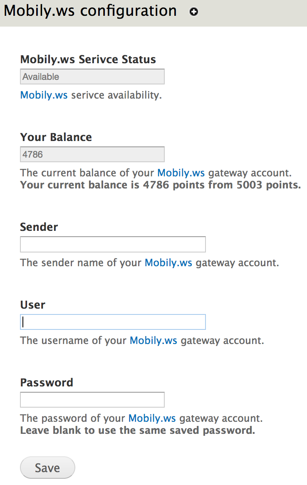Open Mobily.ws link in password description

click(152, 418)
